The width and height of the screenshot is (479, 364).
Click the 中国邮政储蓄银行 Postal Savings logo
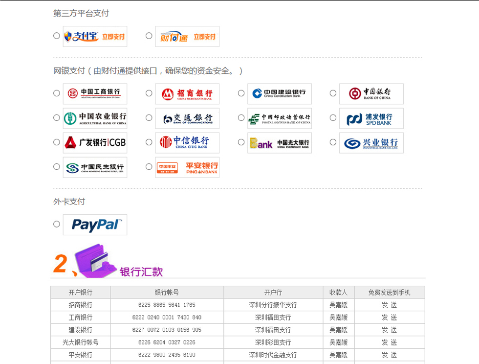coord(280,118)
